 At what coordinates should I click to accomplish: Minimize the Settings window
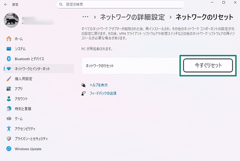[212, 2]
